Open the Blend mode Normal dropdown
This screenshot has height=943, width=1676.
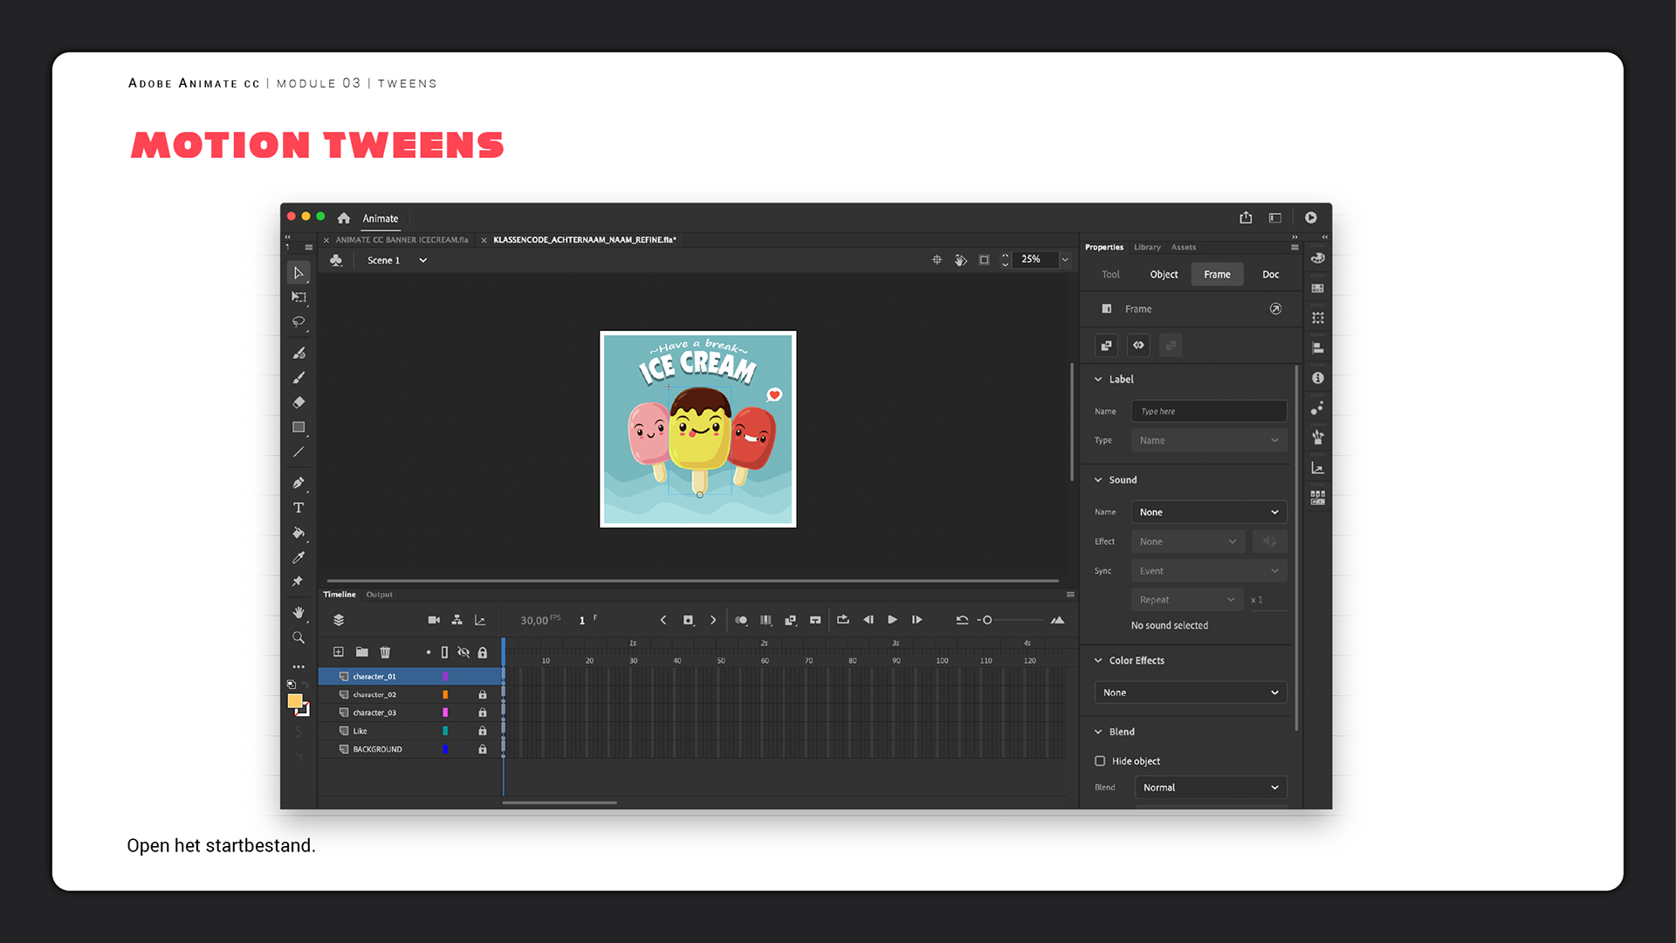[x=1210, y=788]
